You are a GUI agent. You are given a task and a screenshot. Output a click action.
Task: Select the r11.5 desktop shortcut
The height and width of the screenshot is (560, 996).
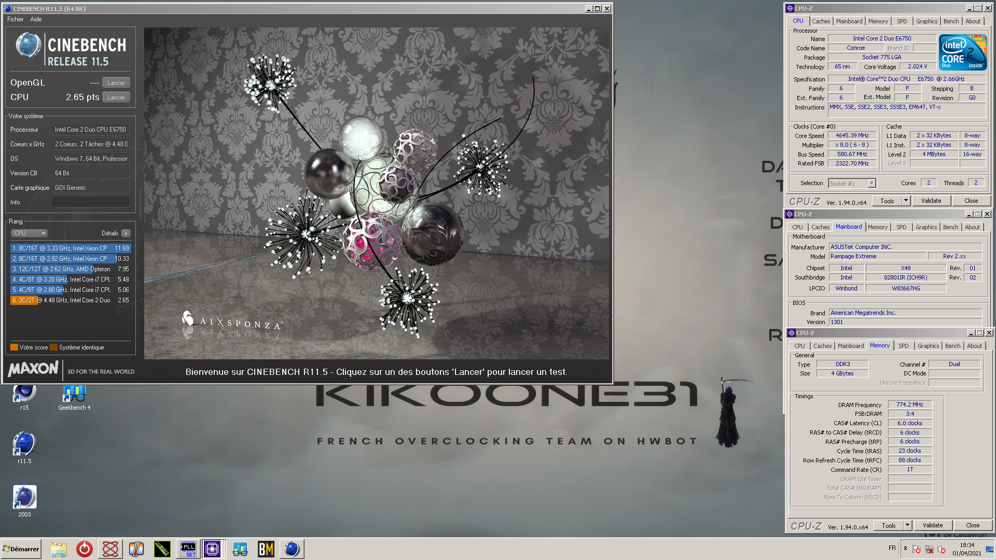click(x=24, y=447)
